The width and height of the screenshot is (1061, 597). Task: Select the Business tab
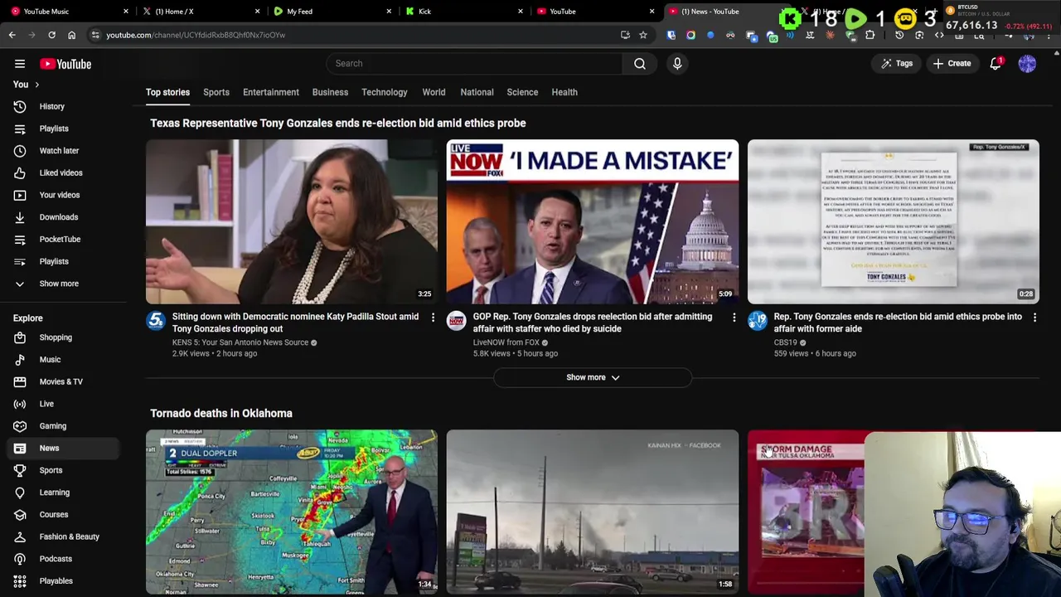tap(330, 92)
